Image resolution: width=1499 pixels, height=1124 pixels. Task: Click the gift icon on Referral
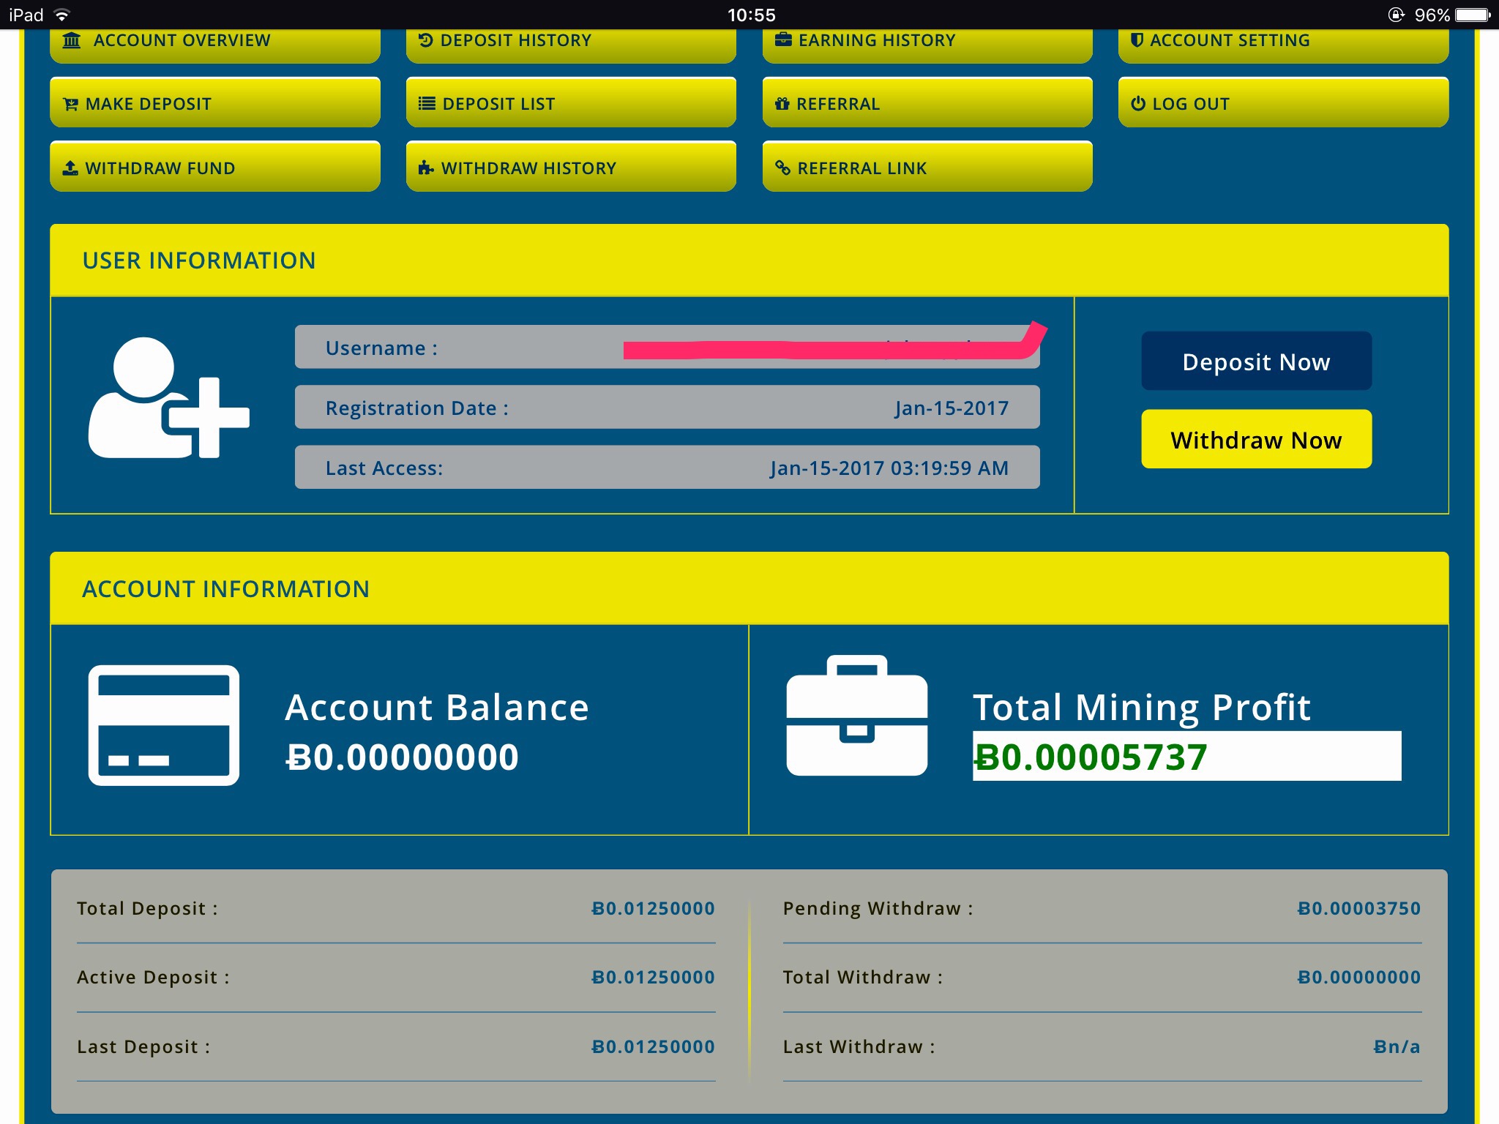pos(782,104)
